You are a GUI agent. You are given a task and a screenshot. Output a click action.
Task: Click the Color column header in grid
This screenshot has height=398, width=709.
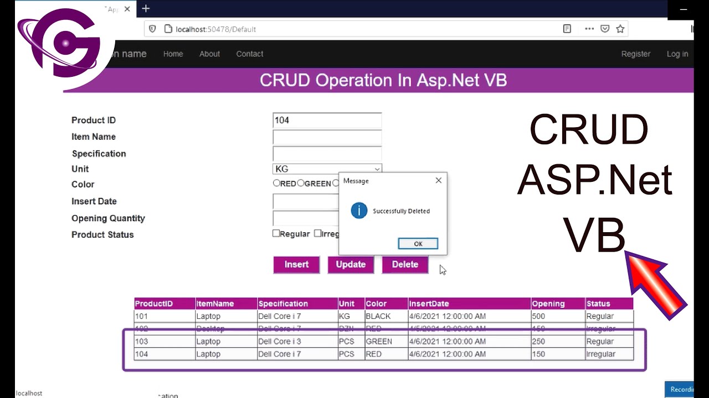click(x=386, y=303)
